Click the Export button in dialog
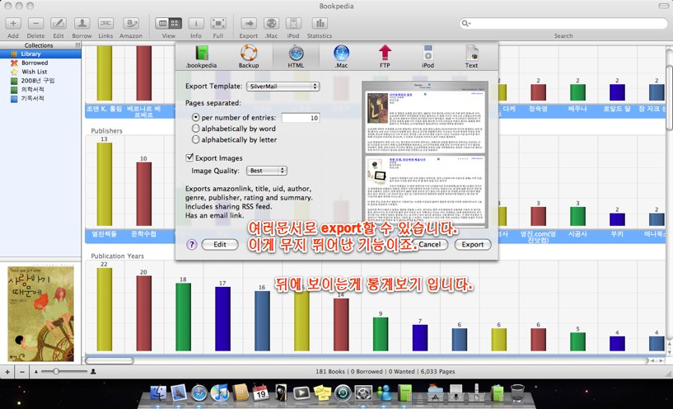This screenshot has width=673, height=409. [x=473, y=244]
